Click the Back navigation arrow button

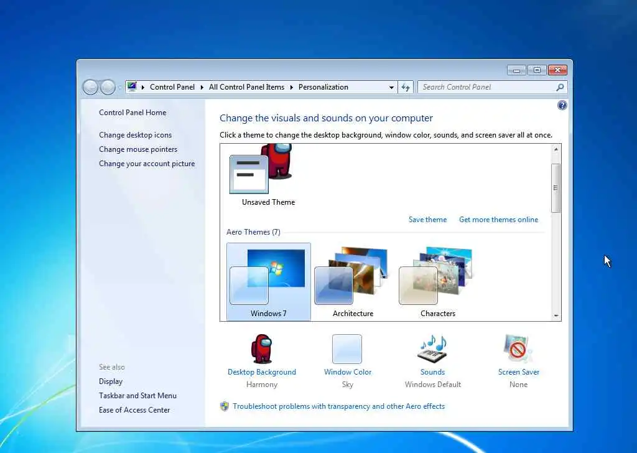coord(90,87)
